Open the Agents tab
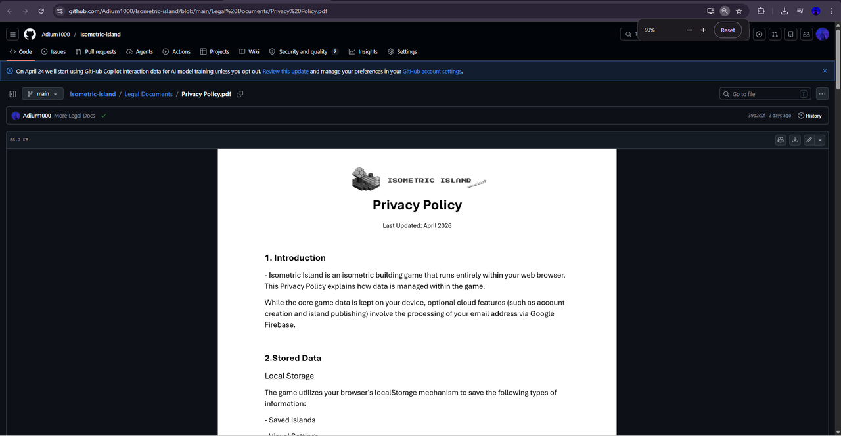The width and height of the screenshot is (841, 436). pyautogui.click(x=139, y=51)
